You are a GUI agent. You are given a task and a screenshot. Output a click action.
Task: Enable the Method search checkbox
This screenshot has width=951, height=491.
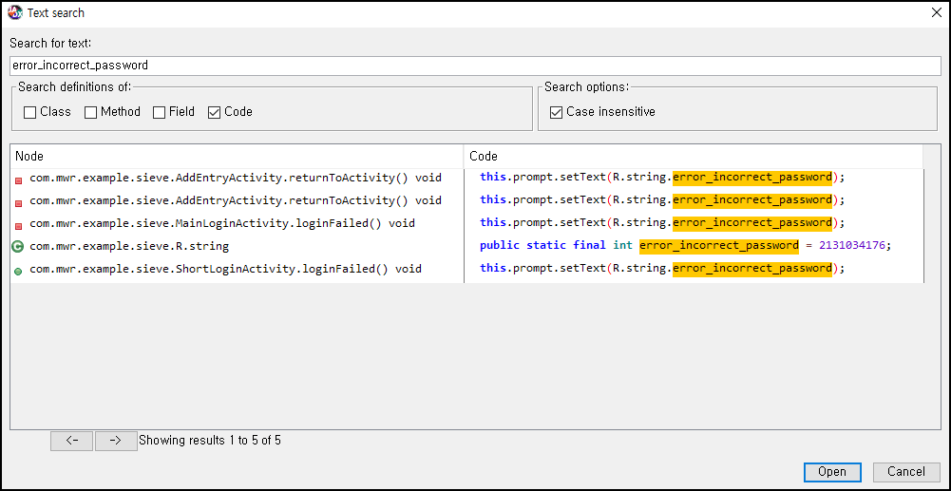[91, 112]
